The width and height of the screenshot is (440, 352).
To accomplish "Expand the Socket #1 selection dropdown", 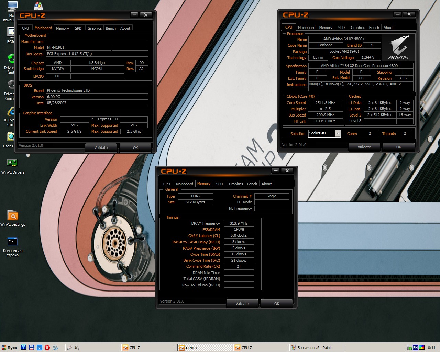I will click(x=338, y=133).
